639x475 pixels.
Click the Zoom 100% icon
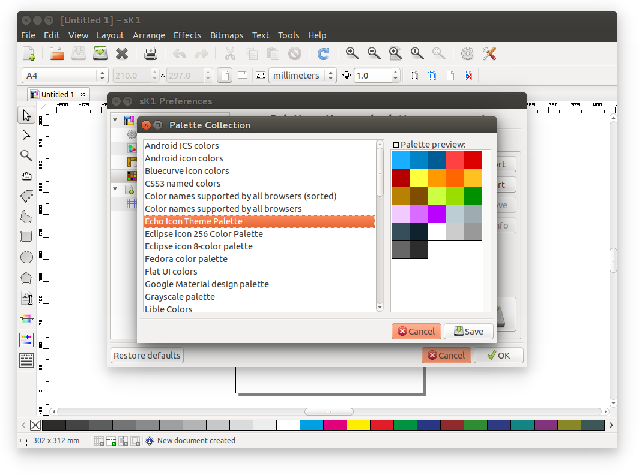[x=417, y=53]
